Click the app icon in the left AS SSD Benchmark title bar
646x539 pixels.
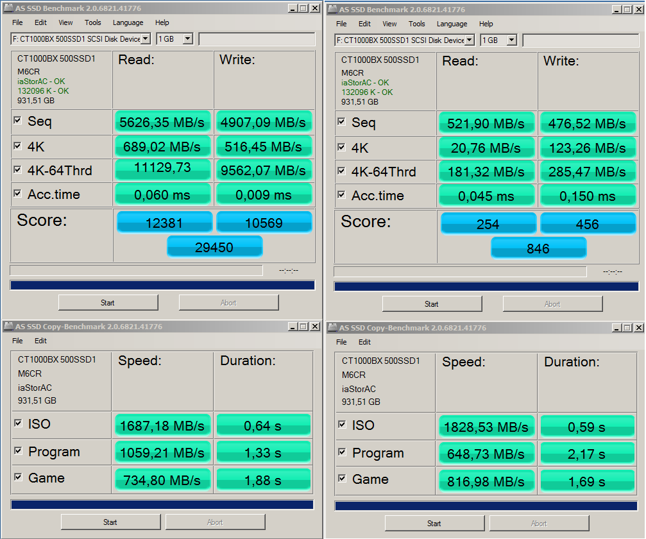coord(8,8)
